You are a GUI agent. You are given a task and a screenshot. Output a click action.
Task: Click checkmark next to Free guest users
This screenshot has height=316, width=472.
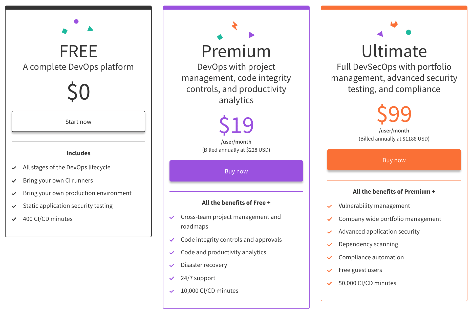click(330, 270)
